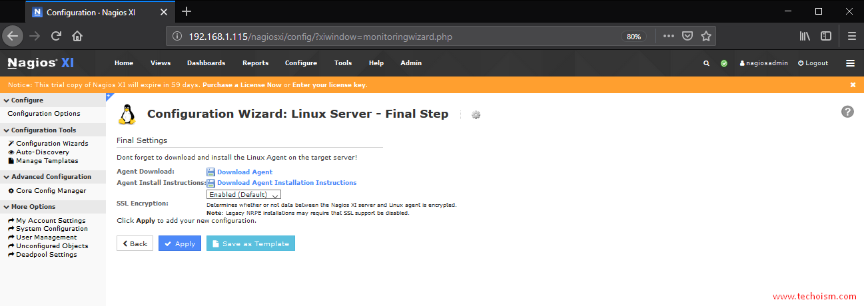Open the Configure menu
Image resolution: width=864 pixels, height=306 pixels.
[301, 63]
